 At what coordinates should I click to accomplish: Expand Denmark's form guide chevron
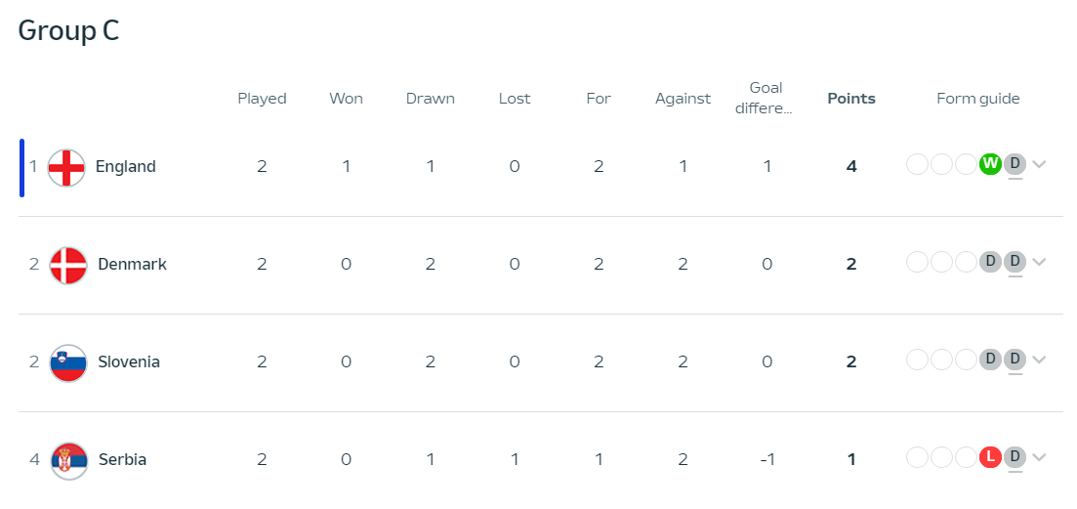click(x=1039, y=262)
